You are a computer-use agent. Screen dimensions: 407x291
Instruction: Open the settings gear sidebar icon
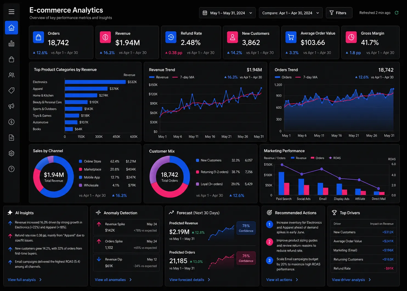click(12, 153)
